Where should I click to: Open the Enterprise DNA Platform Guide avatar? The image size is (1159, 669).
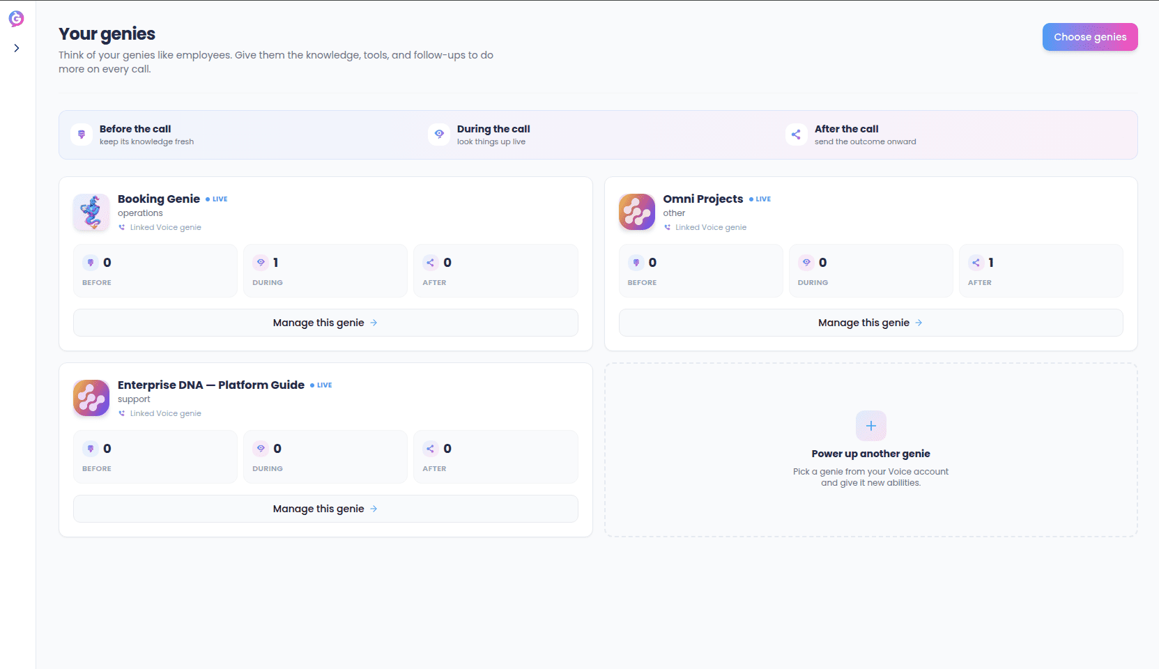91,398
